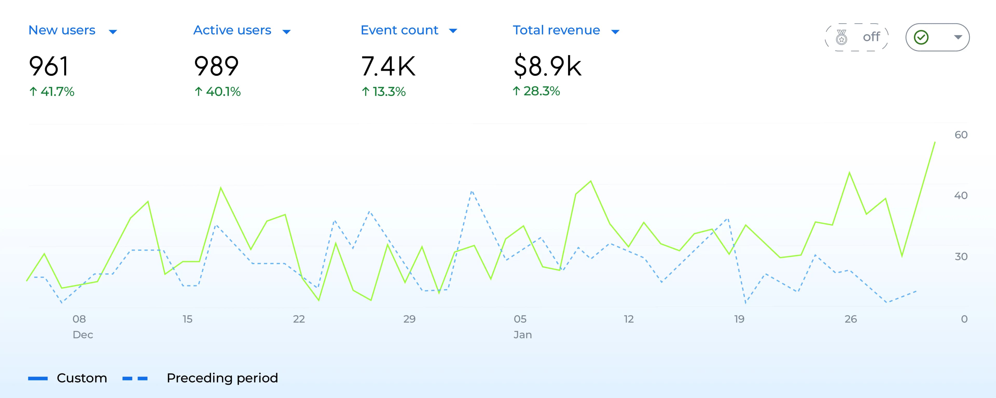996x398 pixels.
Task: Select the Active users metric tab
Action: coord(232,30)
